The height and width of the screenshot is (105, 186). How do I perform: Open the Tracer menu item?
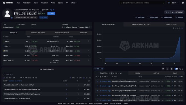[36, 3]
